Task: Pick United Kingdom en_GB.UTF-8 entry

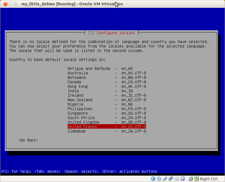Action: click(107, 122)
